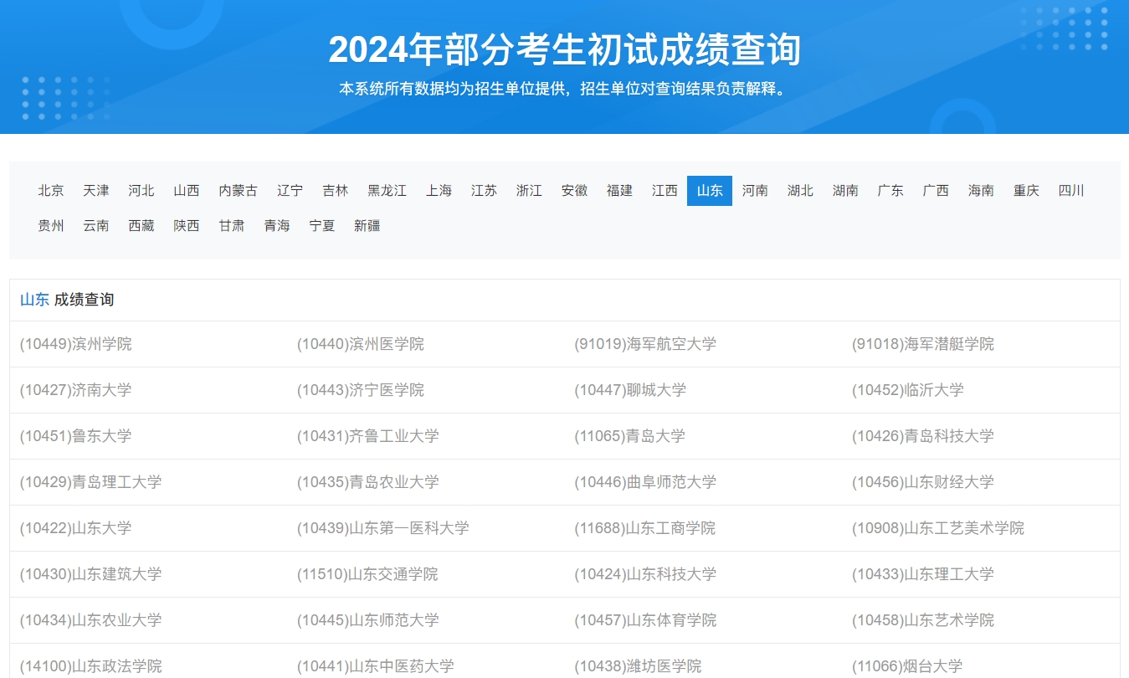The width and height of the screenshot is (1129, 678).
Task: Open (10445)山东师范大学 query
Action: [x=368, y=620]
